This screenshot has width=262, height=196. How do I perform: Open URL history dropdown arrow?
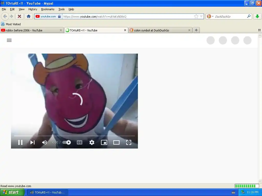(201, 16)
